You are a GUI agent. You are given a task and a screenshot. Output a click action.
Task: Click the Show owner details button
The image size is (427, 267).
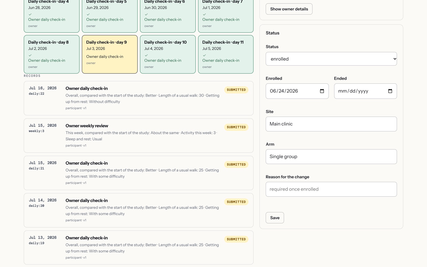point(289,9)
